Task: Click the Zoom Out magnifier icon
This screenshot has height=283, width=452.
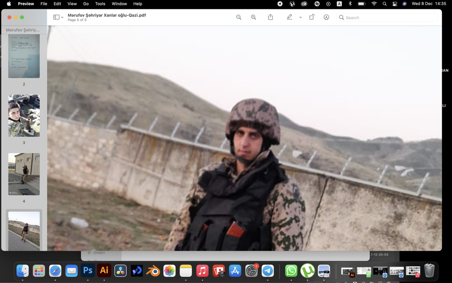Action: coord(239,17)
